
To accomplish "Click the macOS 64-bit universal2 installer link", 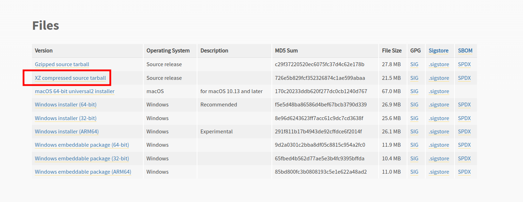I will (x=74, y=91).
